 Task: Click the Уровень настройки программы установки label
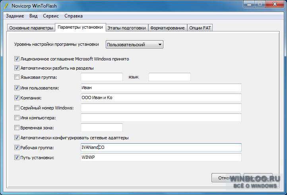tap(56, 44)
